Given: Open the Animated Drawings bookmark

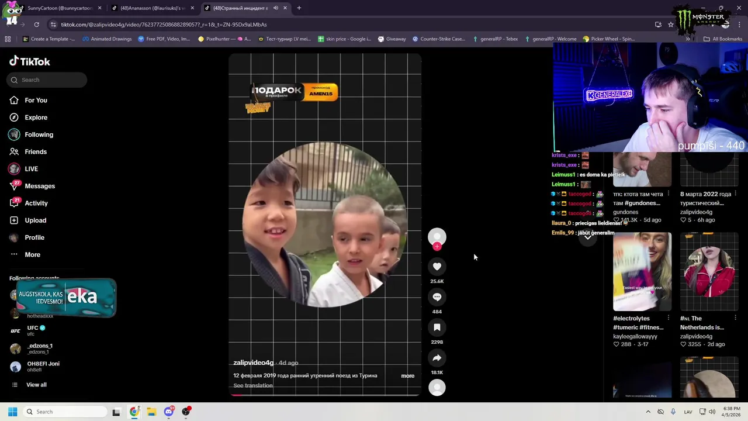Looking at the screenshot, I should point(107,39).
